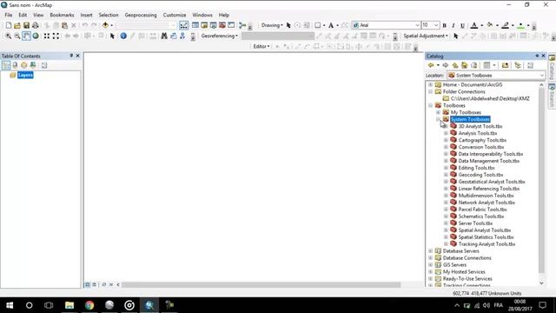The width and height of the screenshot is (556, 313).
Task: Open the Windows menu
Action: 202,15
